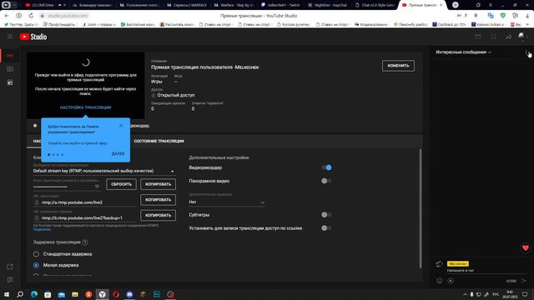Viewport: 534px width, 300px height.
Task: Copy the backup server URL
Action: [158, 215]
